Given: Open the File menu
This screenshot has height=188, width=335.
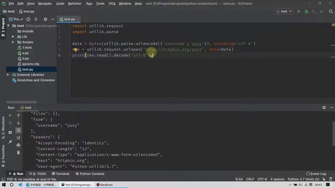Looking at the screenshot, I should (11, 4).
